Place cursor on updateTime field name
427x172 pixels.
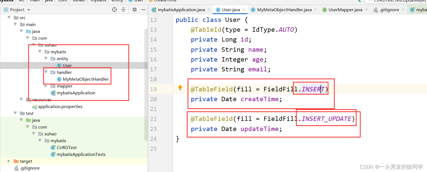(x=260, y=129)
